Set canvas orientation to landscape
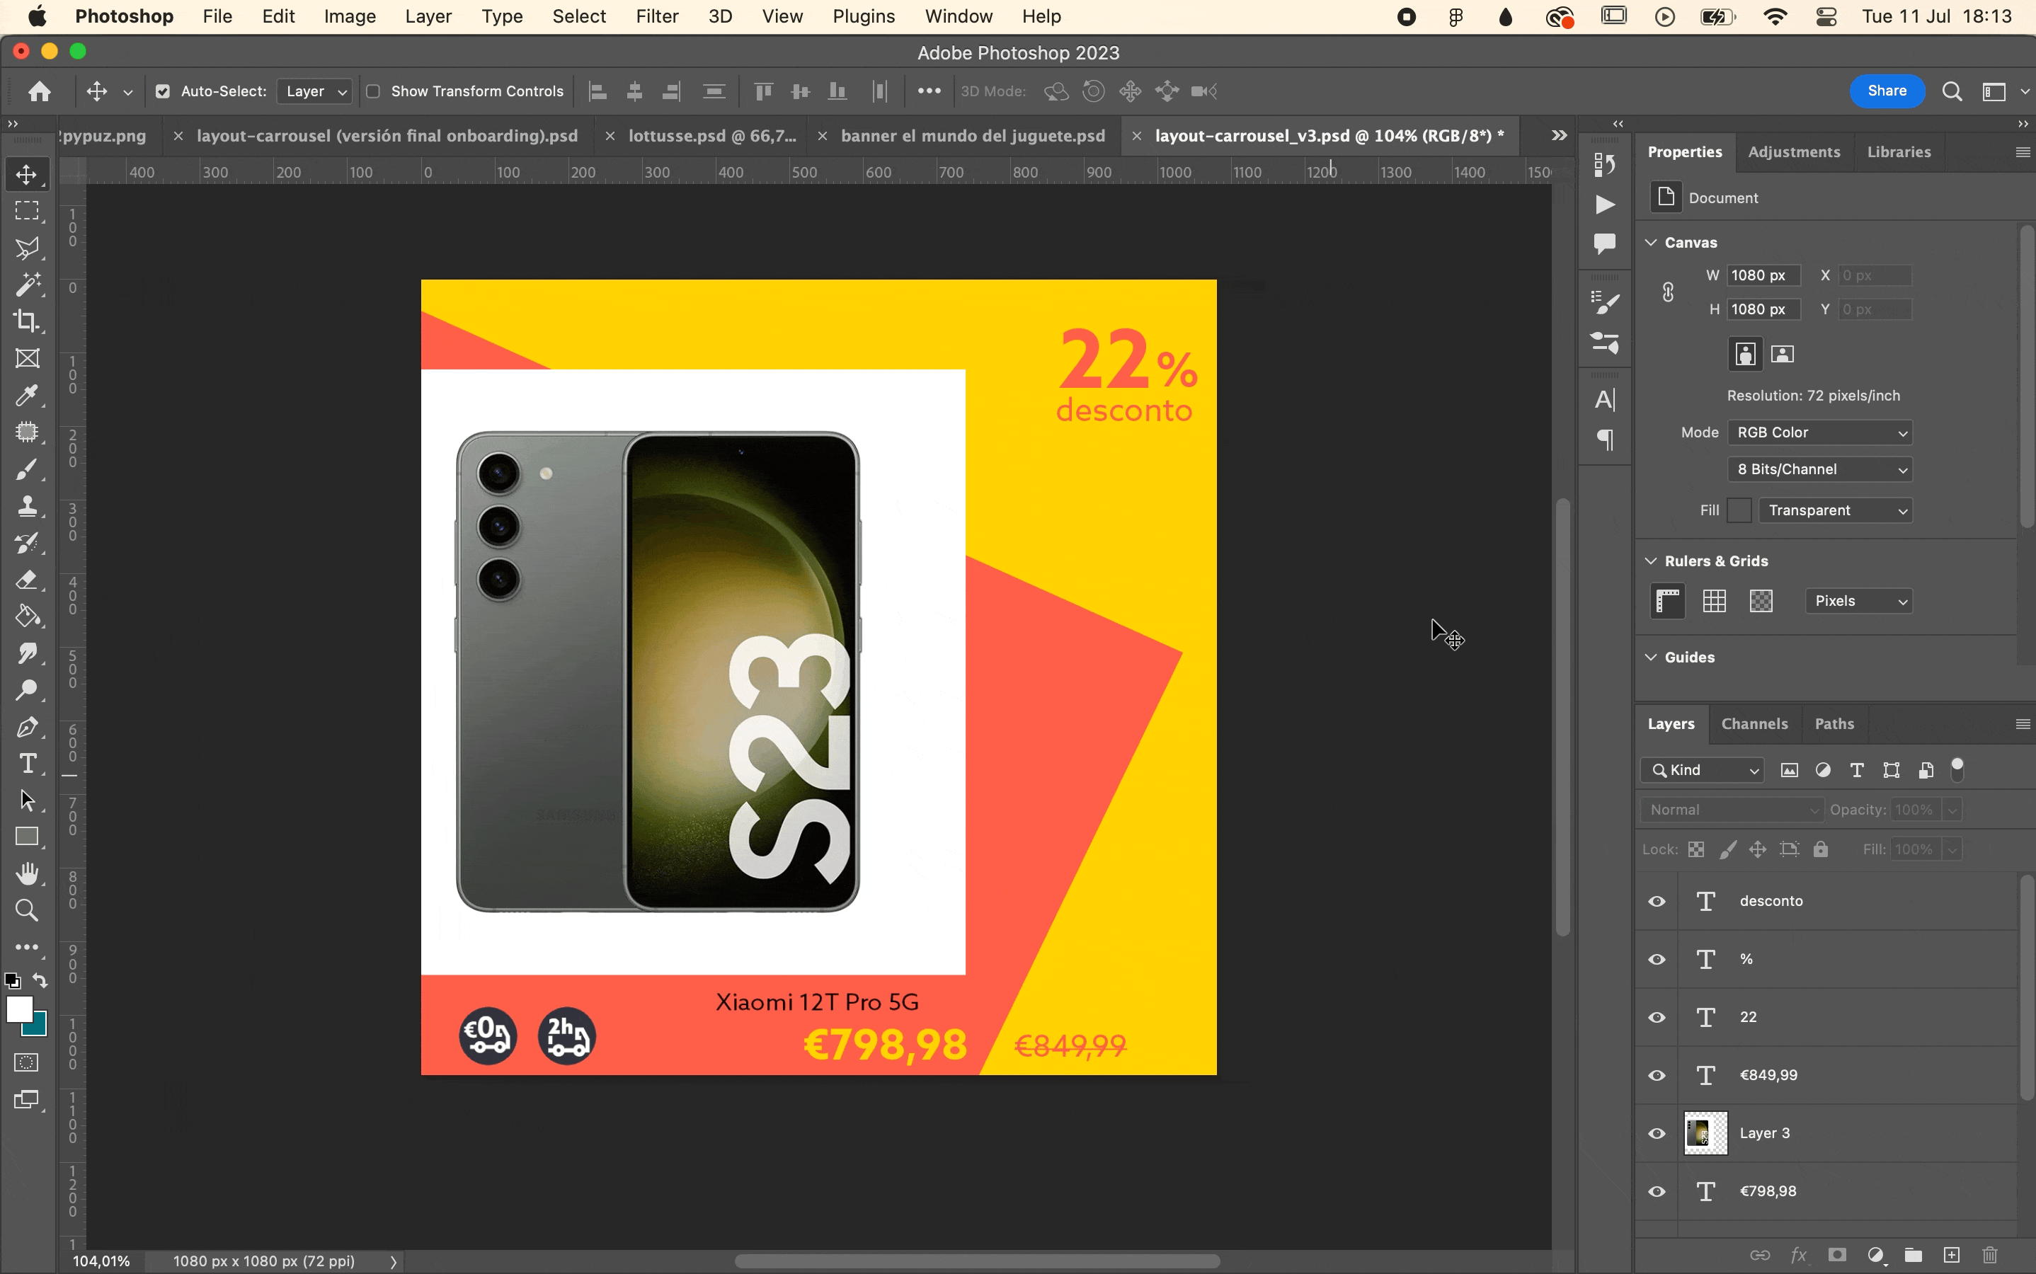Viewport: 2036px width, 1274px height. click(1783, 354)
